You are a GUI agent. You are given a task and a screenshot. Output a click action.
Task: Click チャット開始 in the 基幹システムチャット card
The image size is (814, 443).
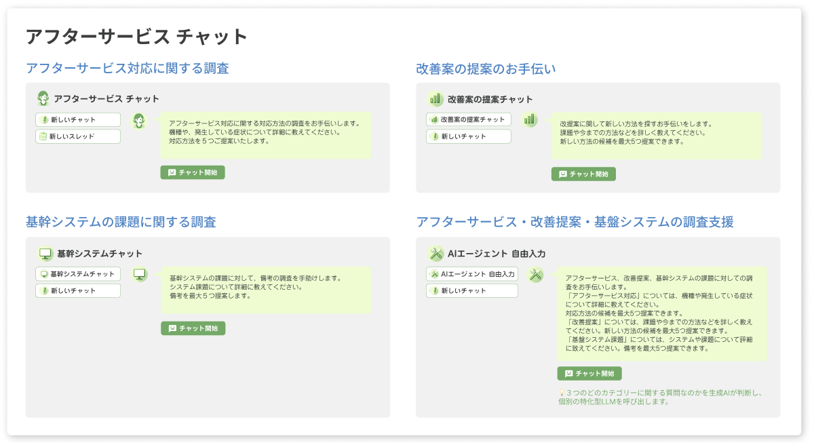click(193, 328)
